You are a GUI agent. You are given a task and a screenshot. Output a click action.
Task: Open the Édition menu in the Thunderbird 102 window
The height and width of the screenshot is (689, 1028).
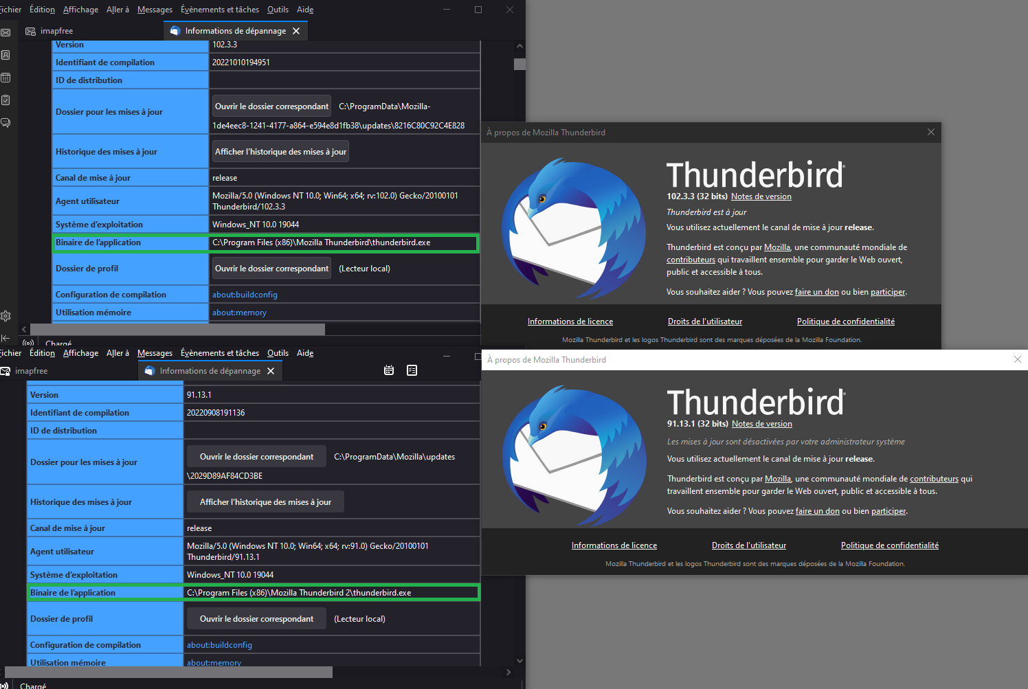click(x=42, y=10)
